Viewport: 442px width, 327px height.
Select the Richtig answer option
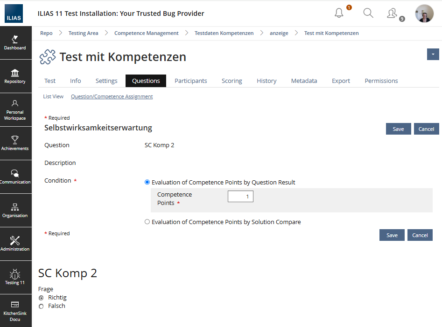(41, 298)
